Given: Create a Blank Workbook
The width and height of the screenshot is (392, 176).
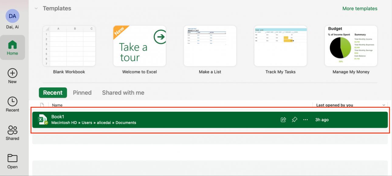Looking at the screenshot, I should point(69,46).
